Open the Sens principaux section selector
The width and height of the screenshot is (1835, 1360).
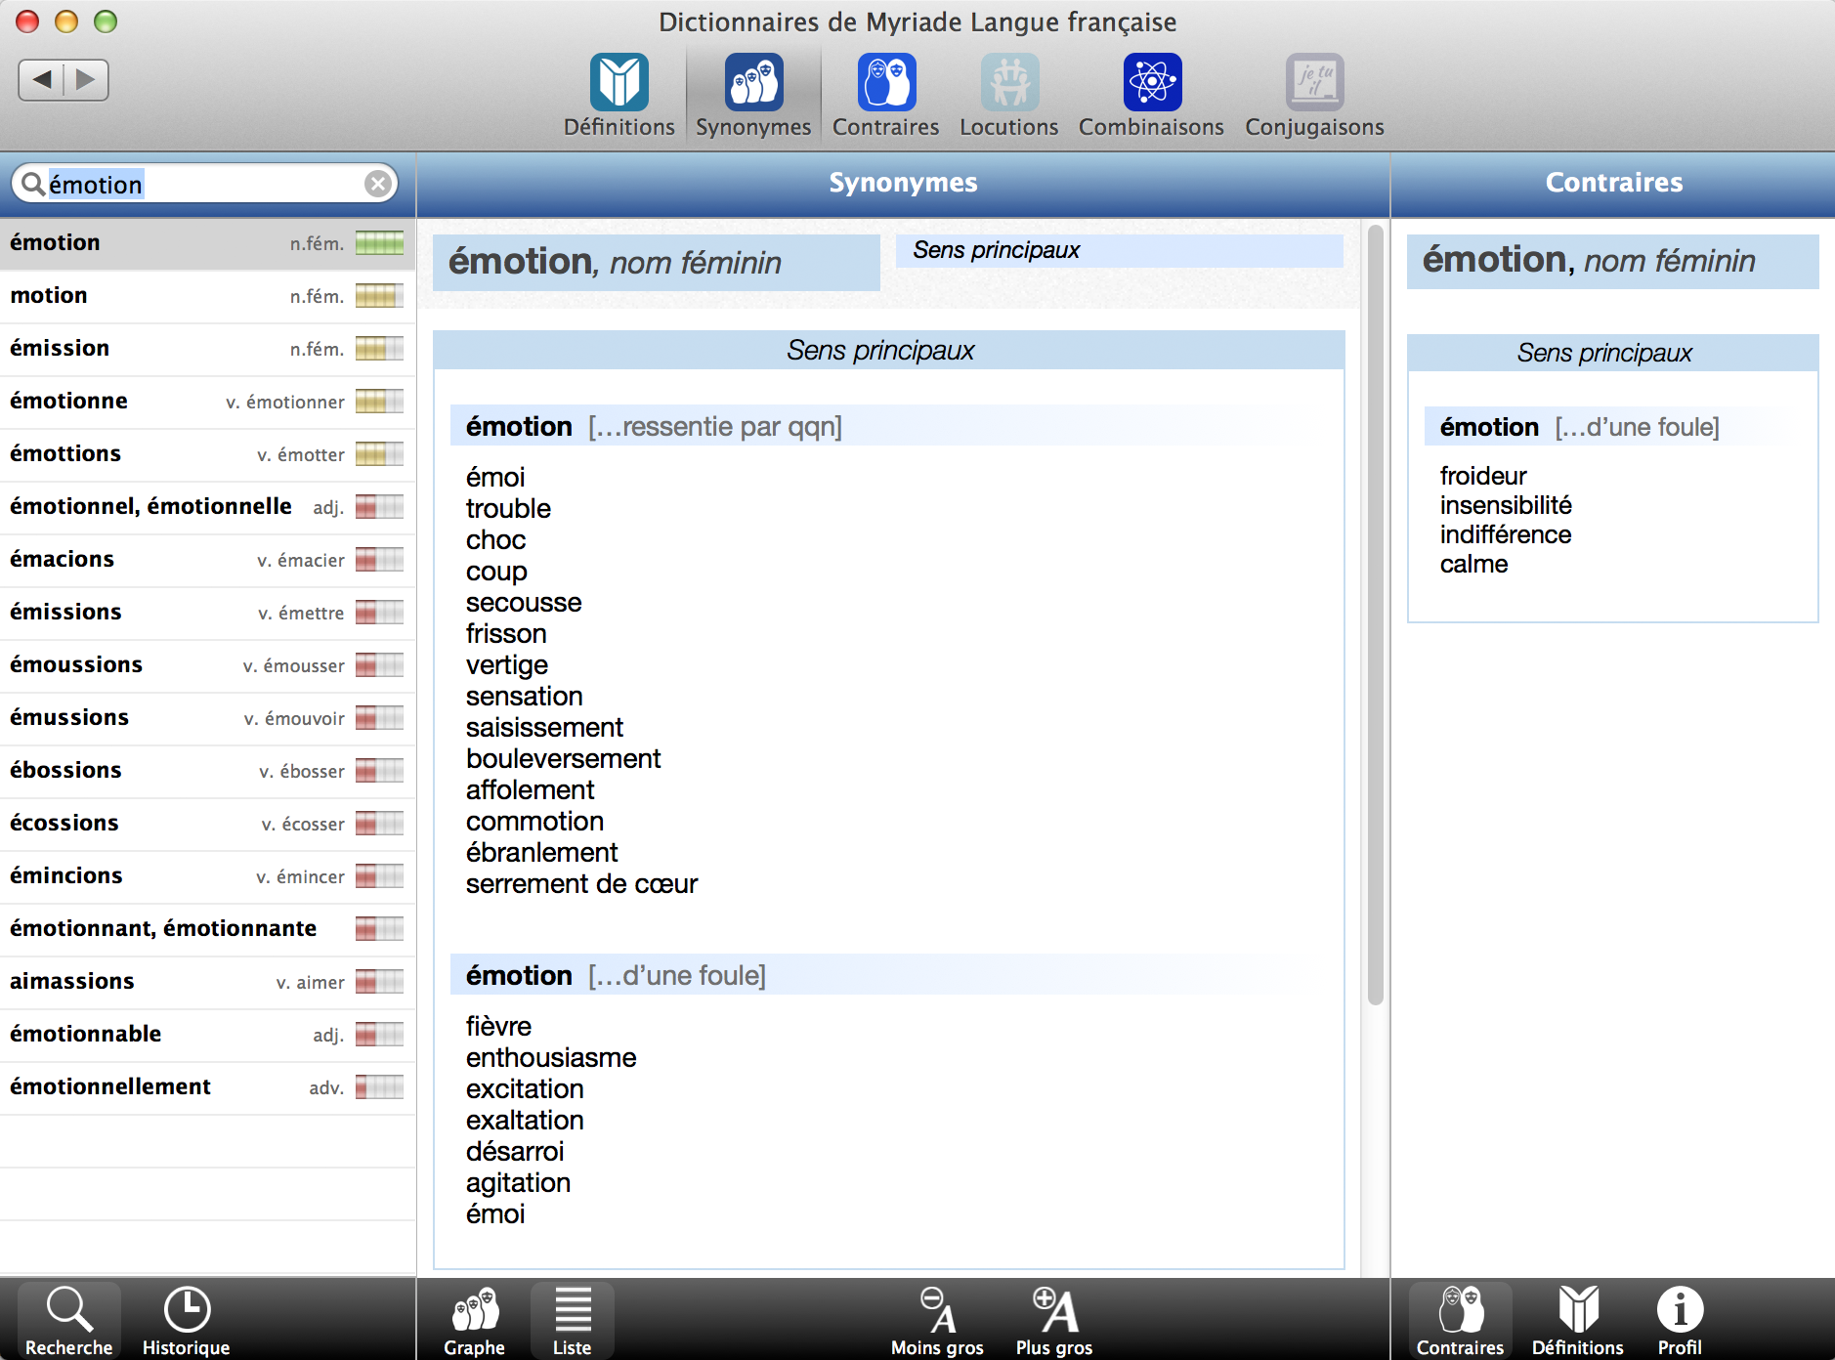pos(1118,250)
